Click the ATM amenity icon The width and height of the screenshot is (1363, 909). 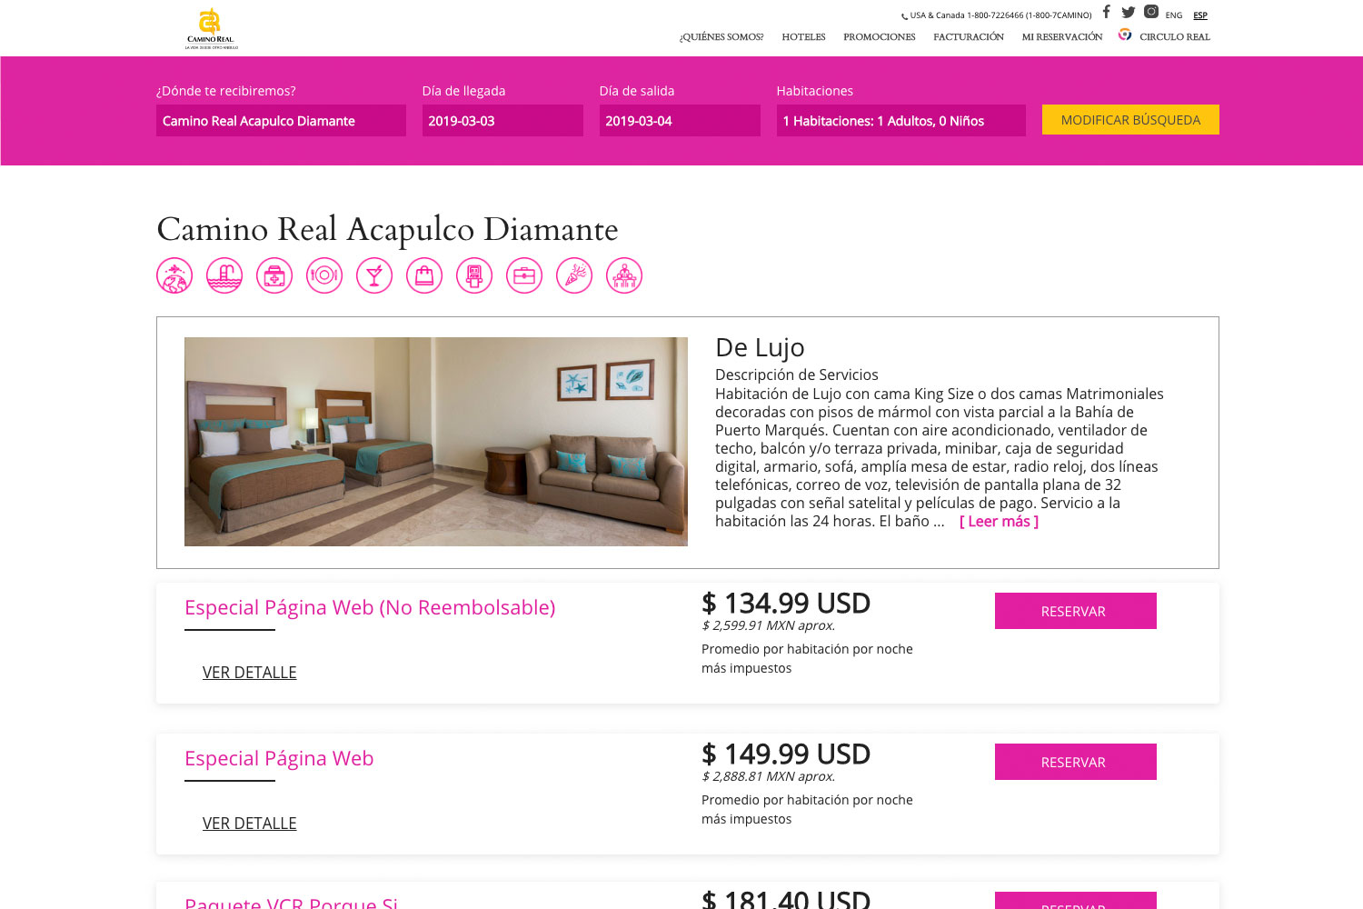474,275
